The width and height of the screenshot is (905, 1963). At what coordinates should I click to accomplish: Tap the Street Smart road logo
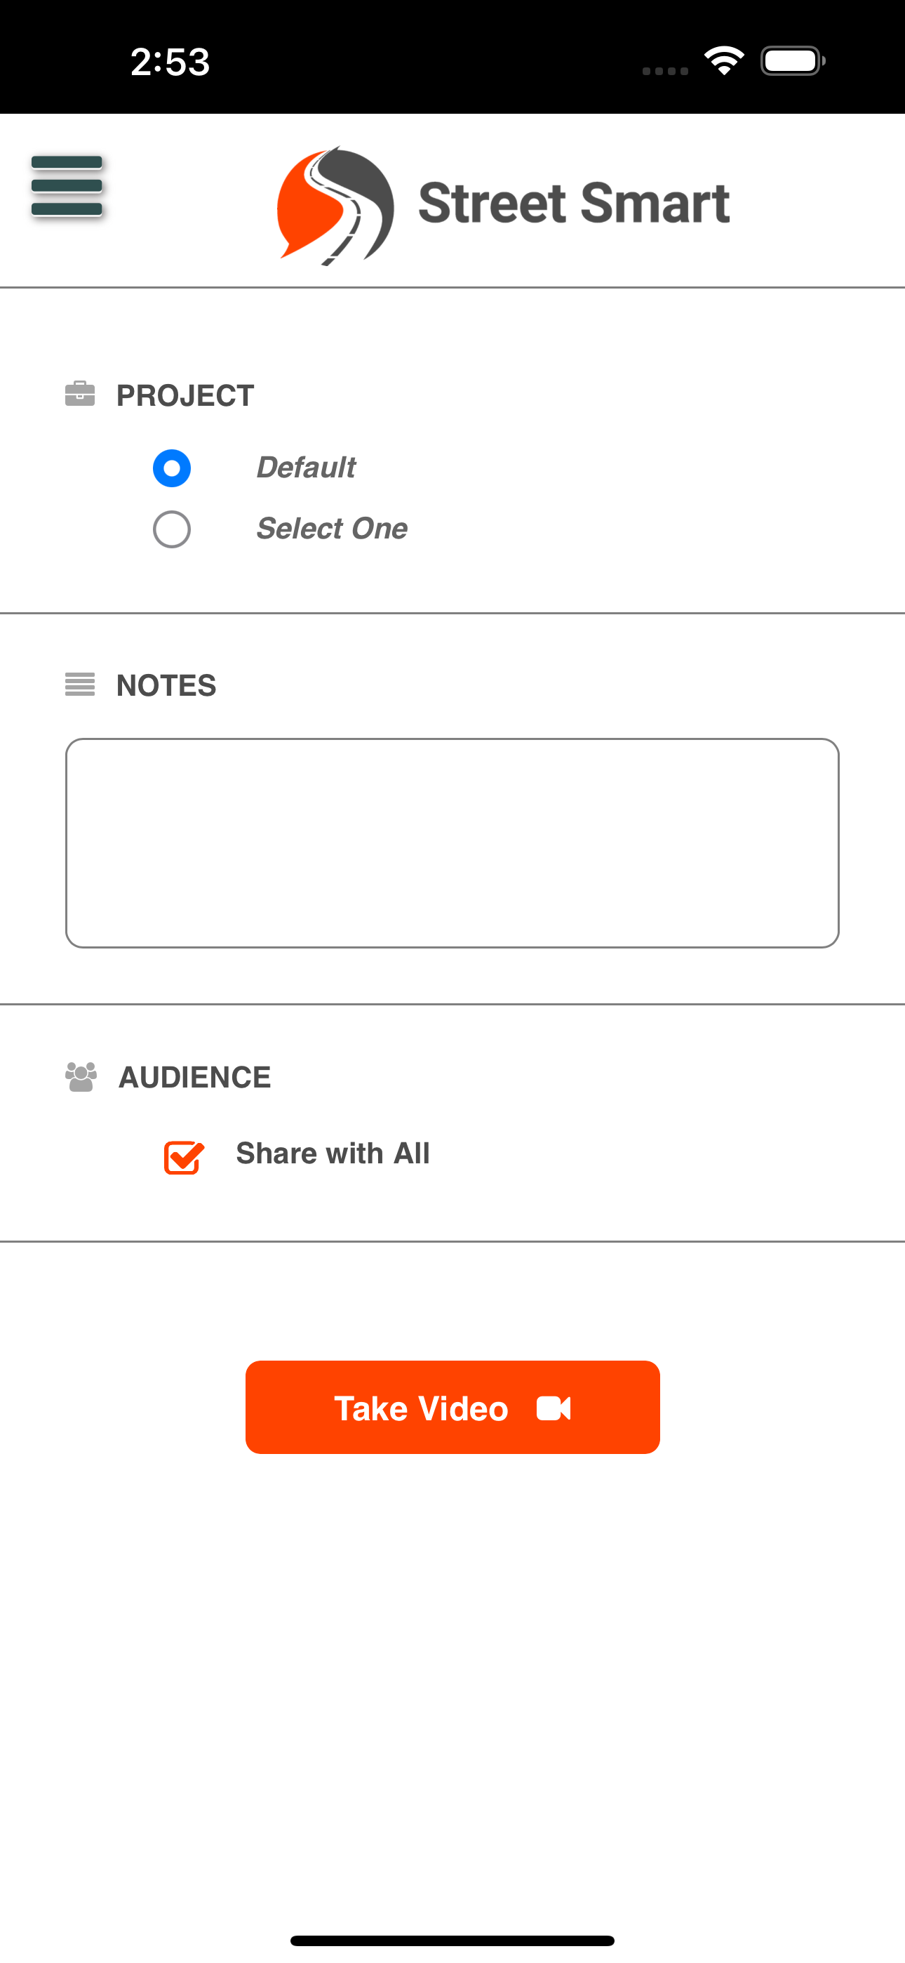pyautogui.click(x=335, y=206)
